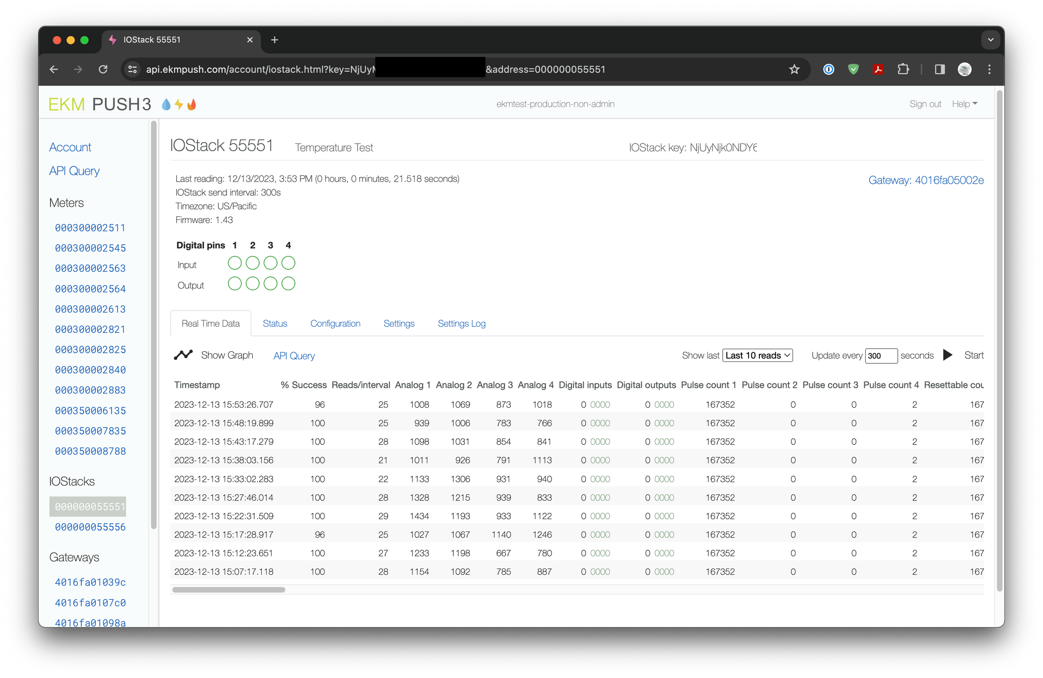
Task: Open the tab search chevron at top right
Action: [990, 39]
